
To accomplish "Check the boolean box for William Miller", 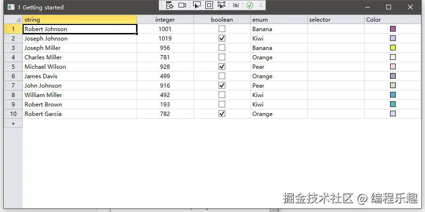I will [x=222, y=95].
